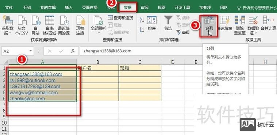This screenshot has height=135, width=277.
Task: Switch to the 页面布局 tab
Action: [x=89, y=8]
